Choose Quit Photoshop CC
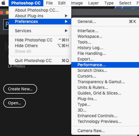Image resolution: width=139 pixels, height=136 pixels. tap(40, 61)
